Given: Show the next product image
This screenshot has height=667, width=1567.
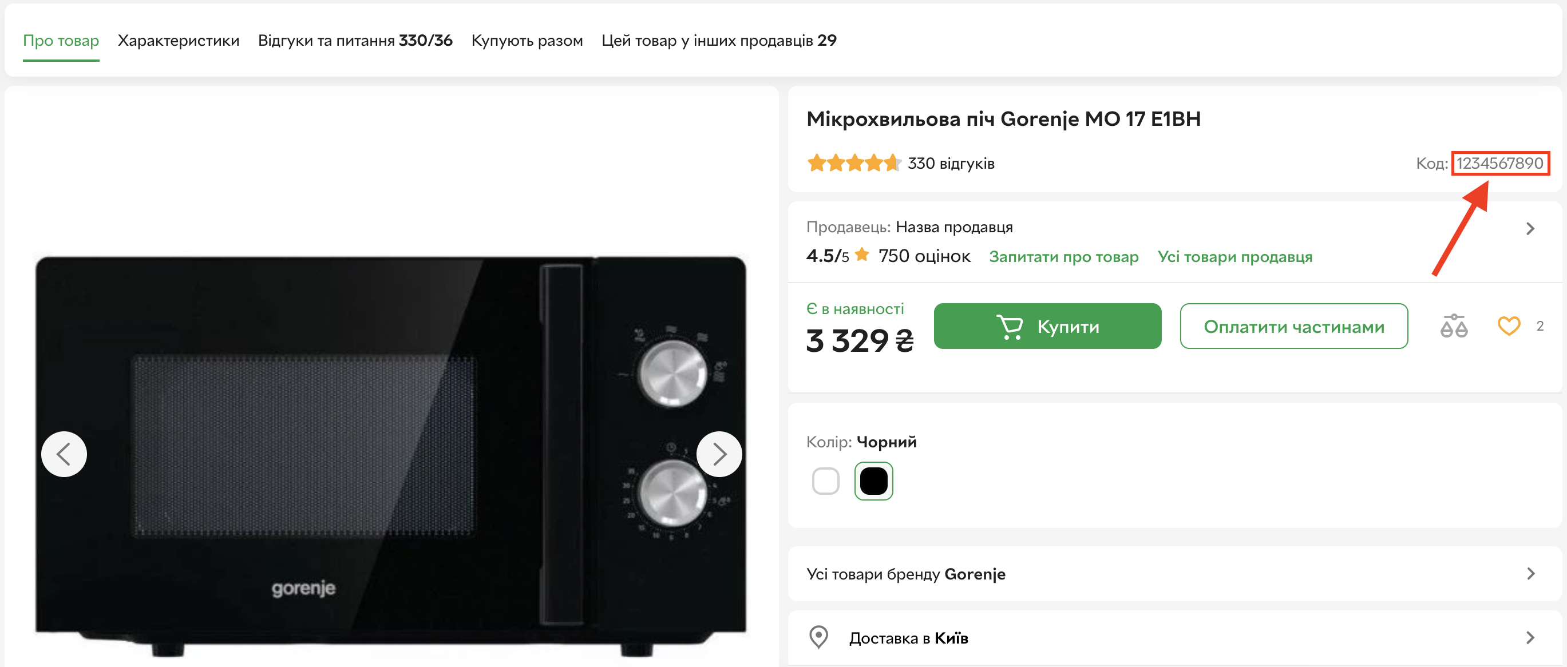Looking at the screenshot, I should 718,454.
